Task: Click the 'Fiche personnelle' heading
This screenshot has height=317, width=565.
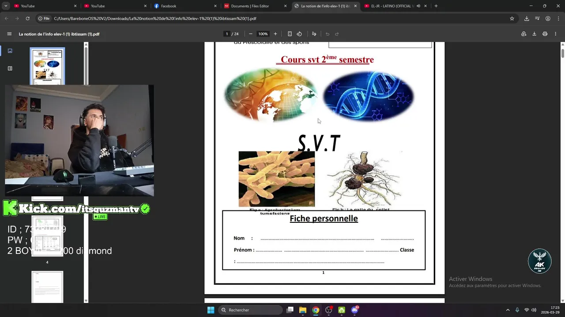Action: (x=324, y=218)
